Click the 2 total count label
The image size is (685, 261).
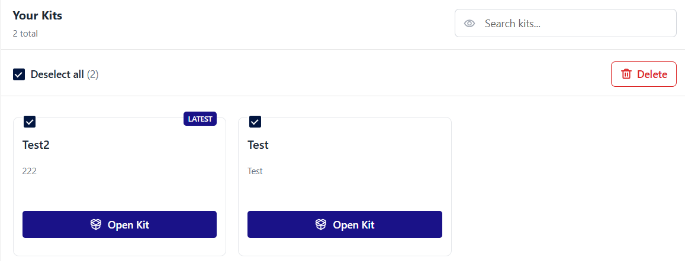25,34
